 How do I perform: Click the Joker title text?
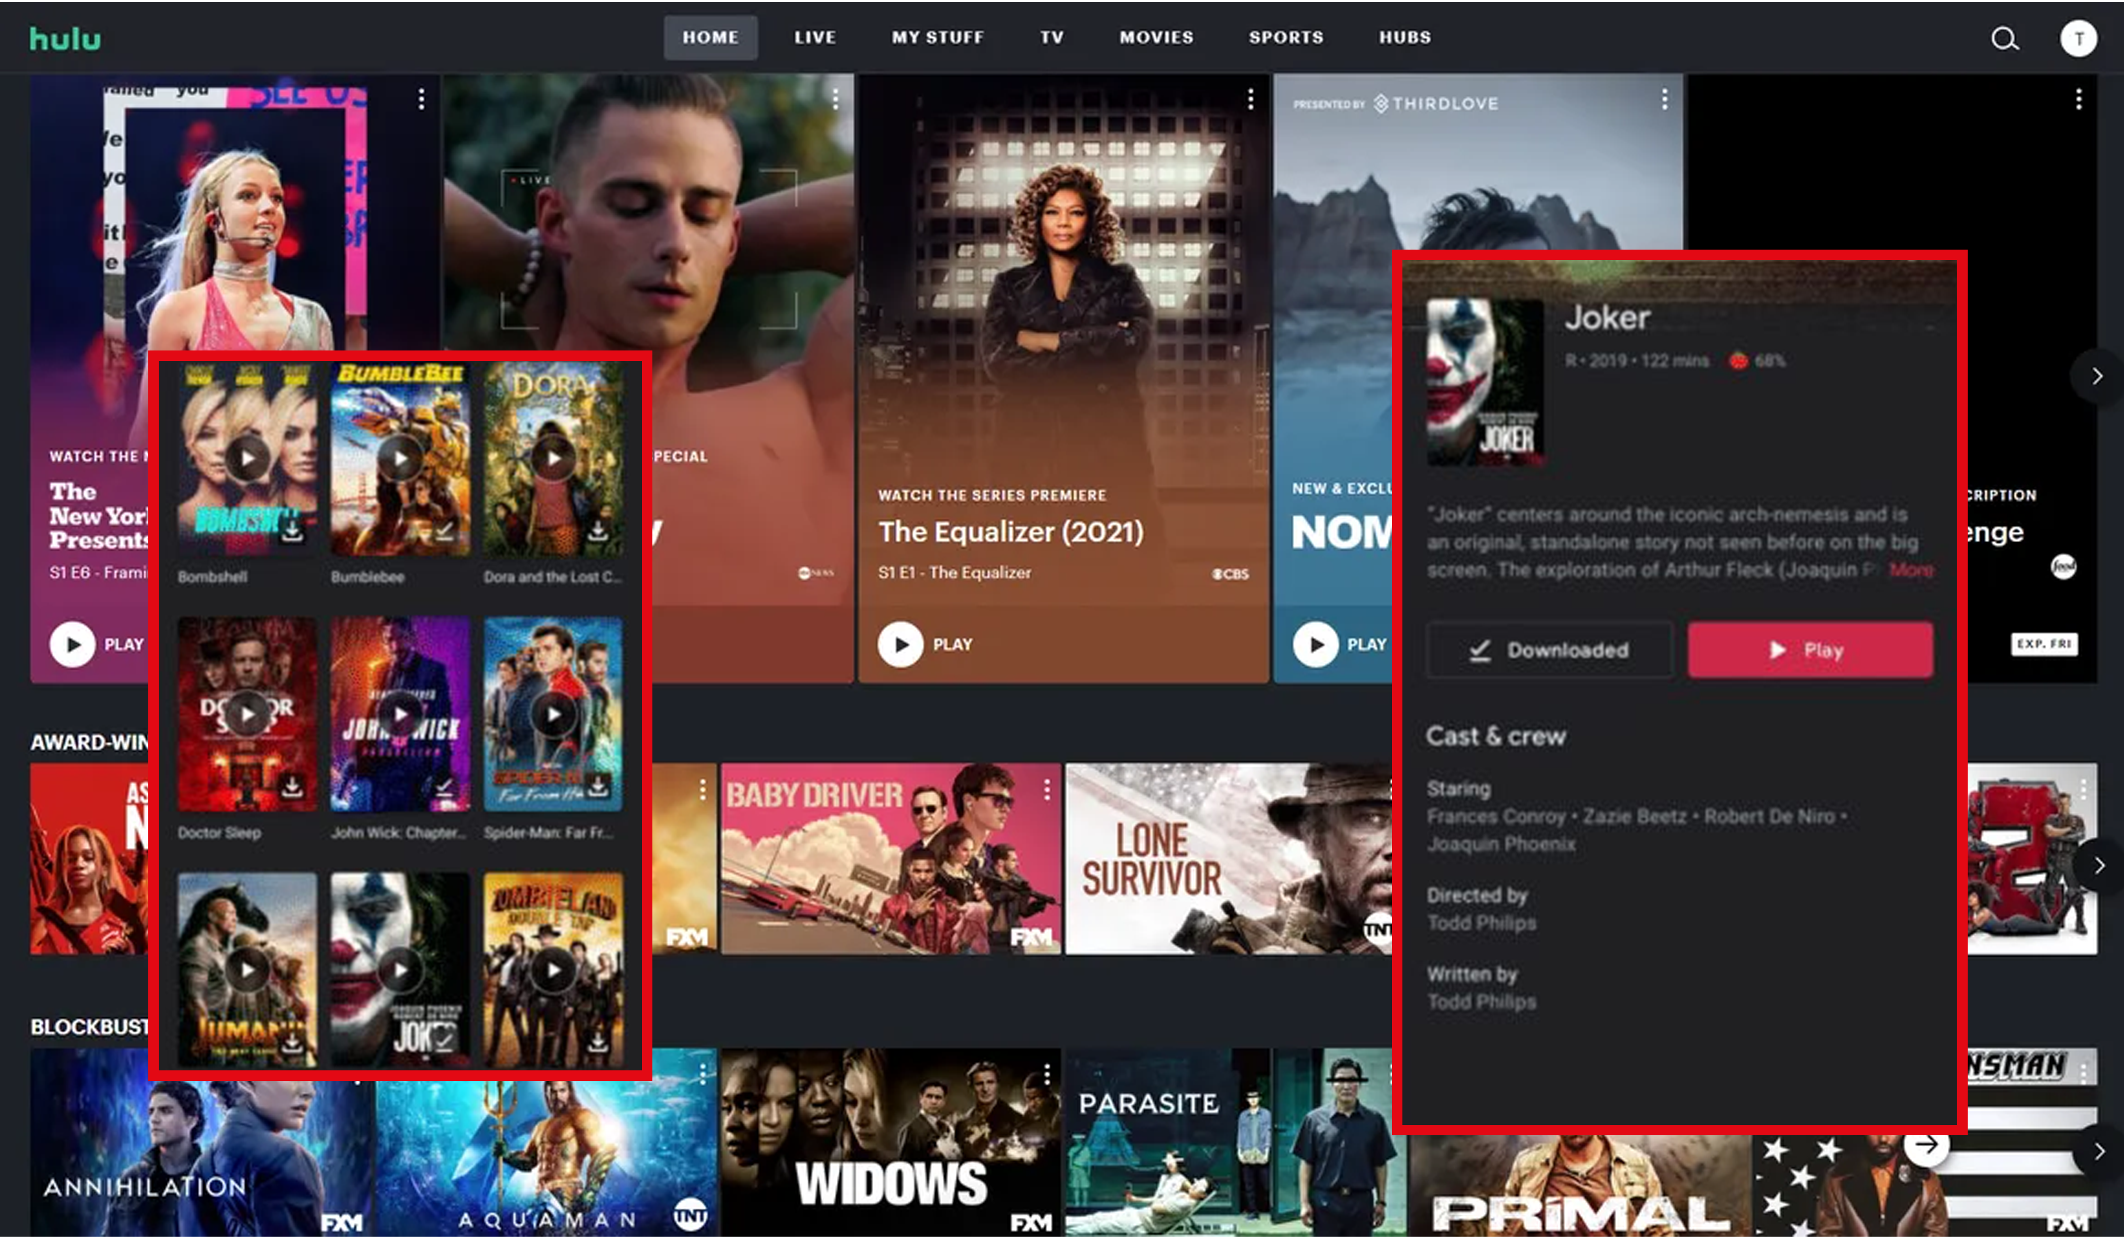[1607, 317]
